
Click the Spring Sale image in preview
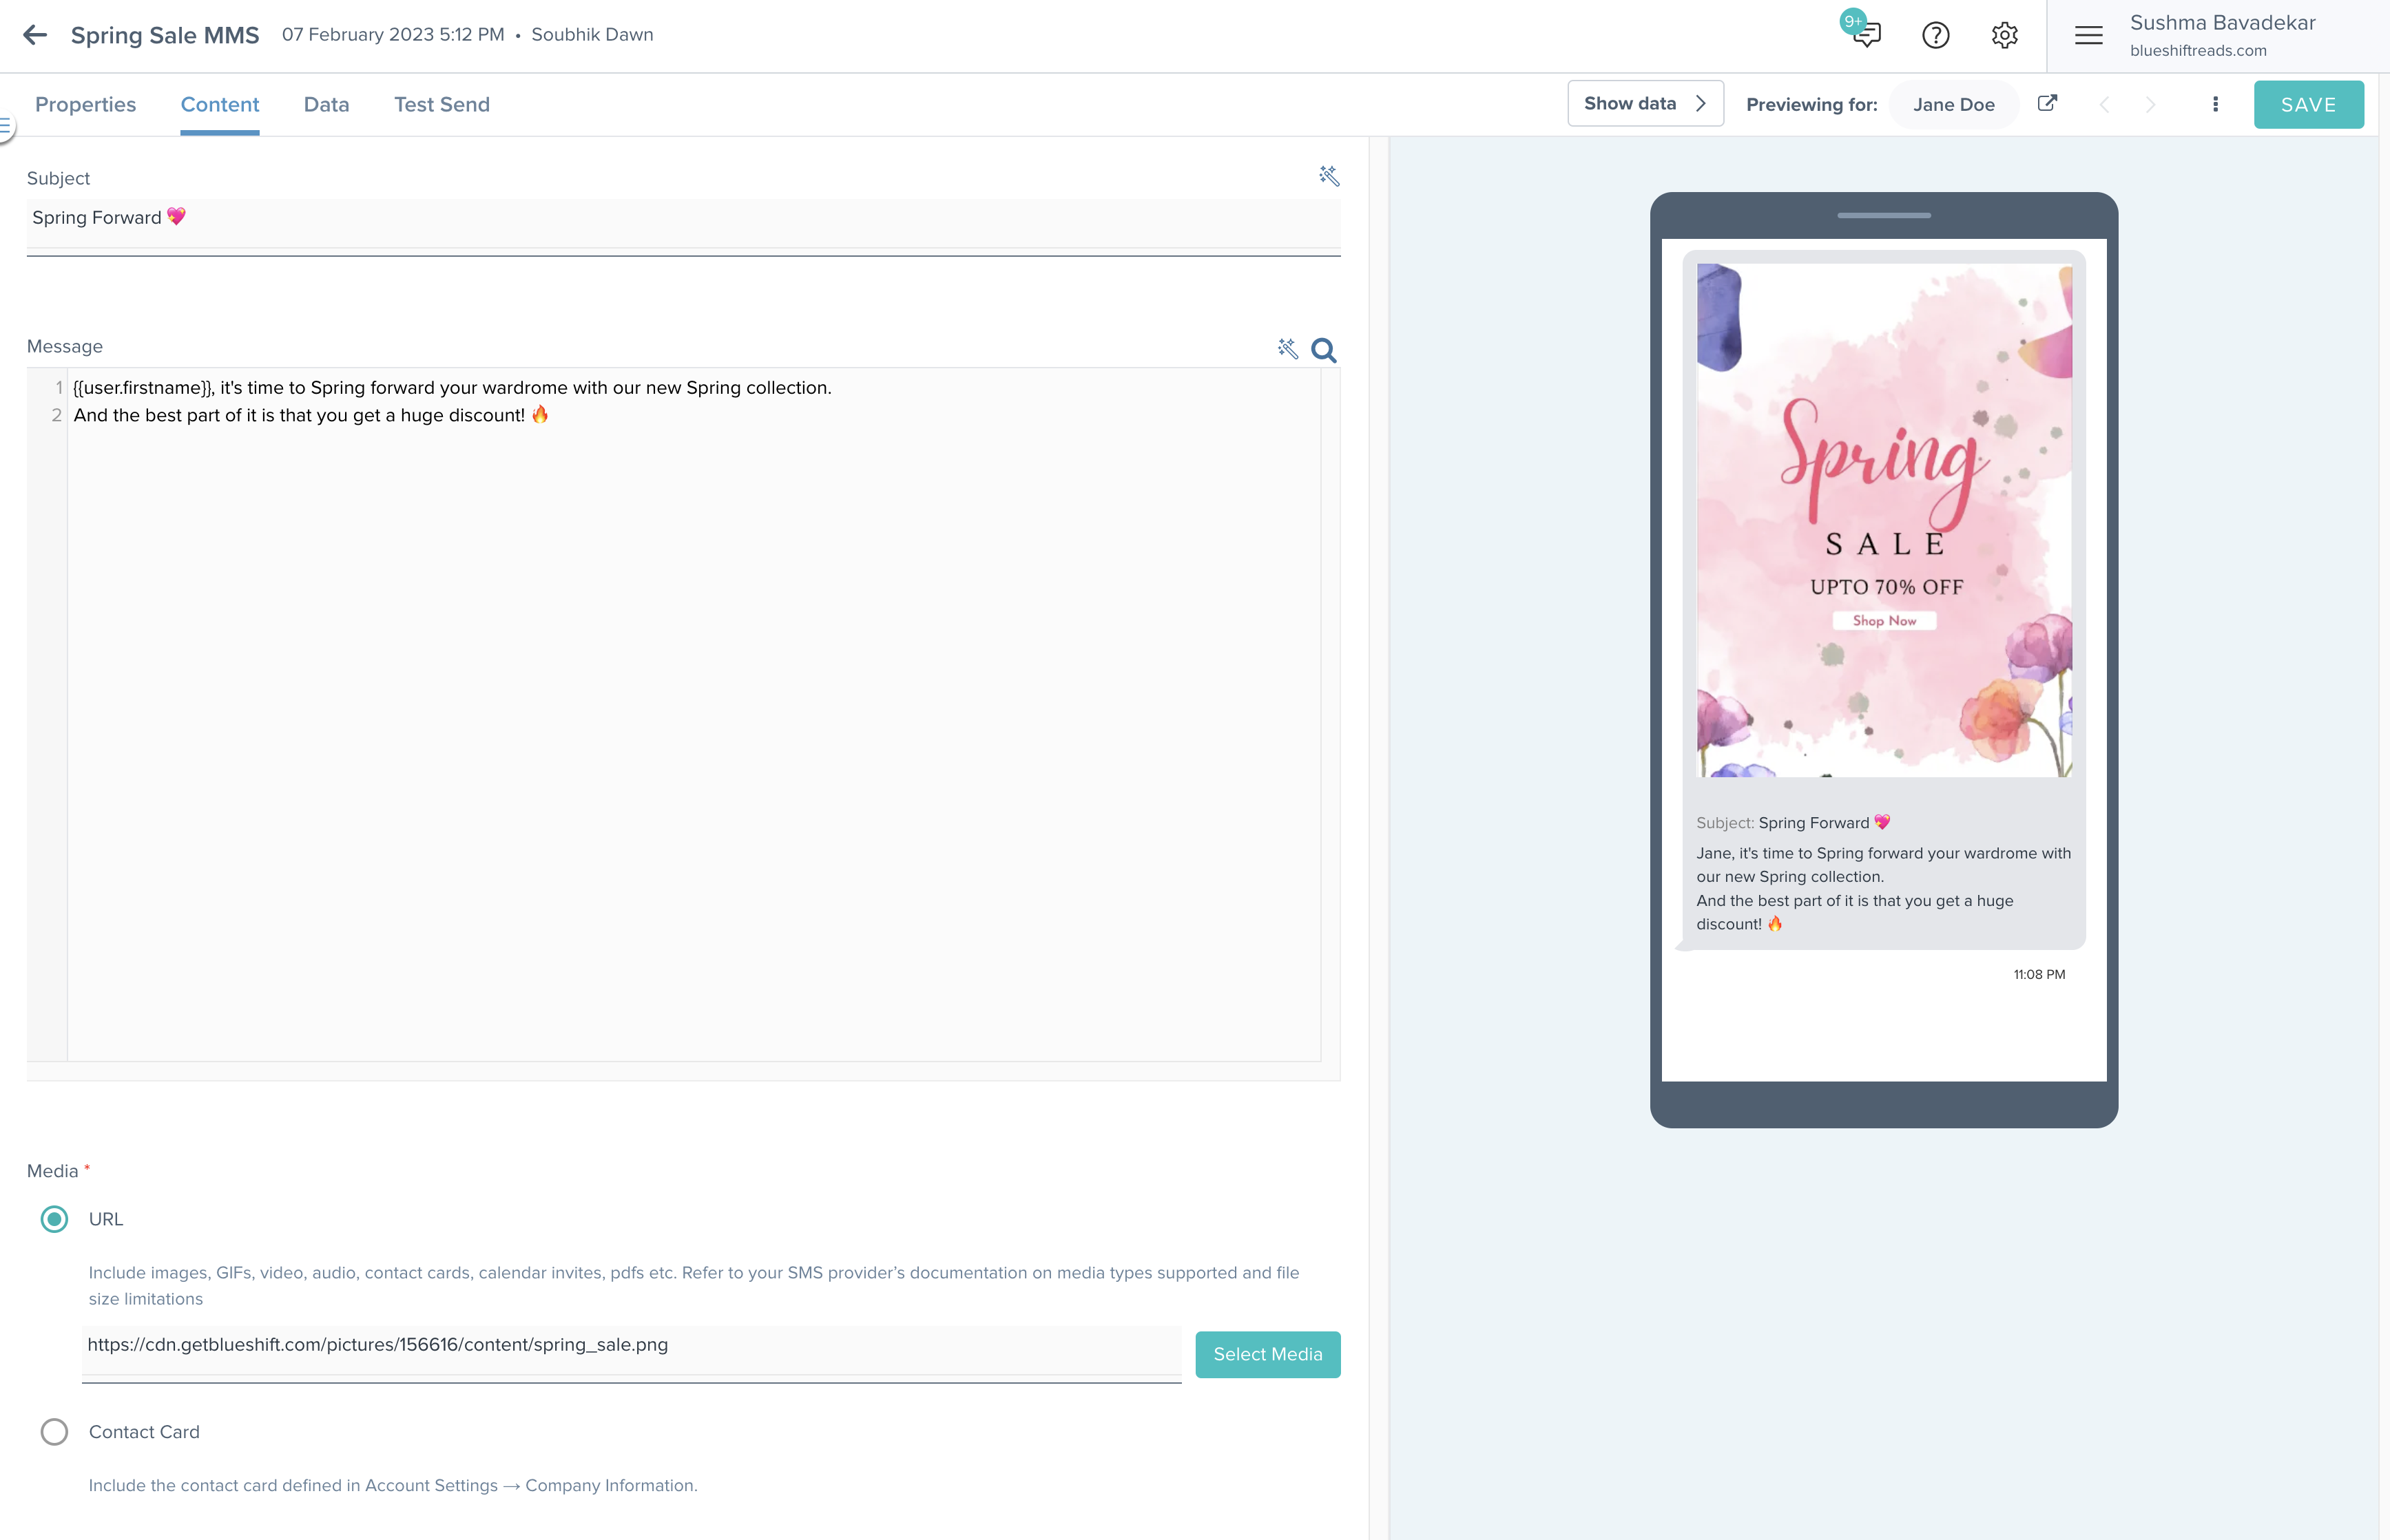point(1884,520)
